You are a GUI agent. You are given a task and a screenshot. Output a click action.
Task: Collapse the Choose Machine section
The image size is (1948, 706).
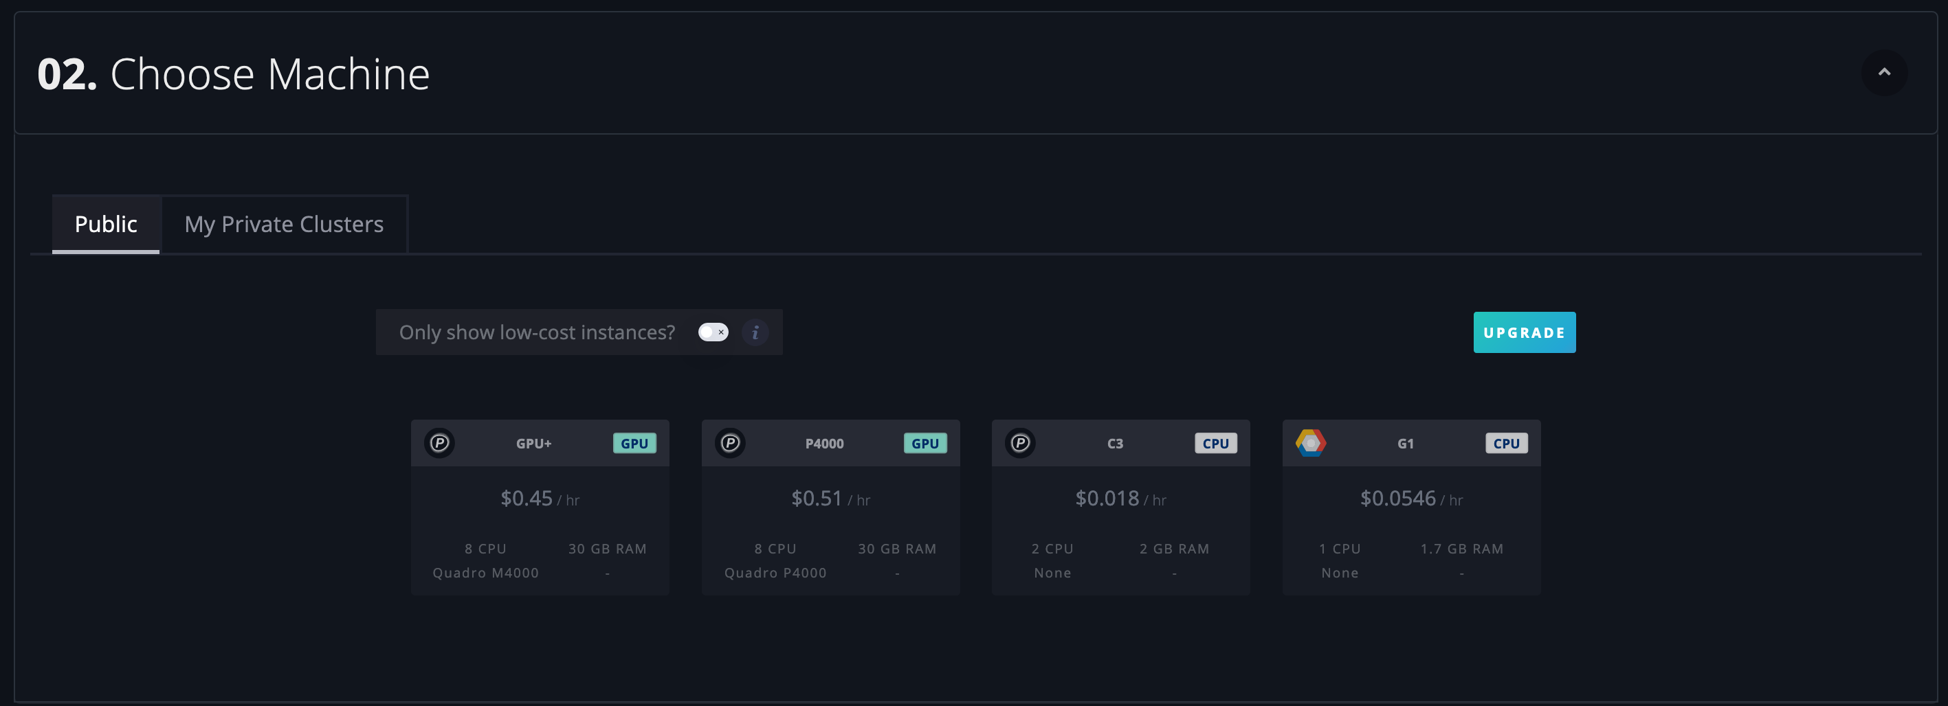tap(1883, 73)
